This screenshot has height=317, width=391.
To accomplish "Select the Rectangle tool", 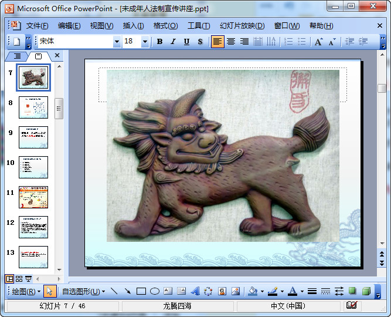I will (141, 291).
